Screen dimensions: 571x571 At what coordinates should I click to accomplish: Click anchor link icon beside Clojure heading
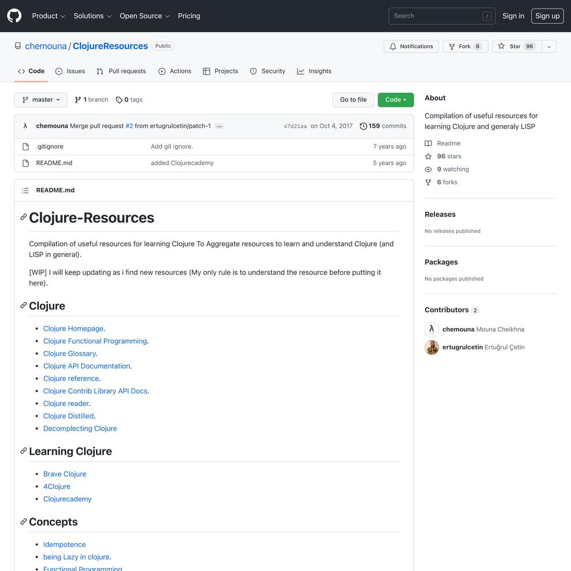coord(23,305)
